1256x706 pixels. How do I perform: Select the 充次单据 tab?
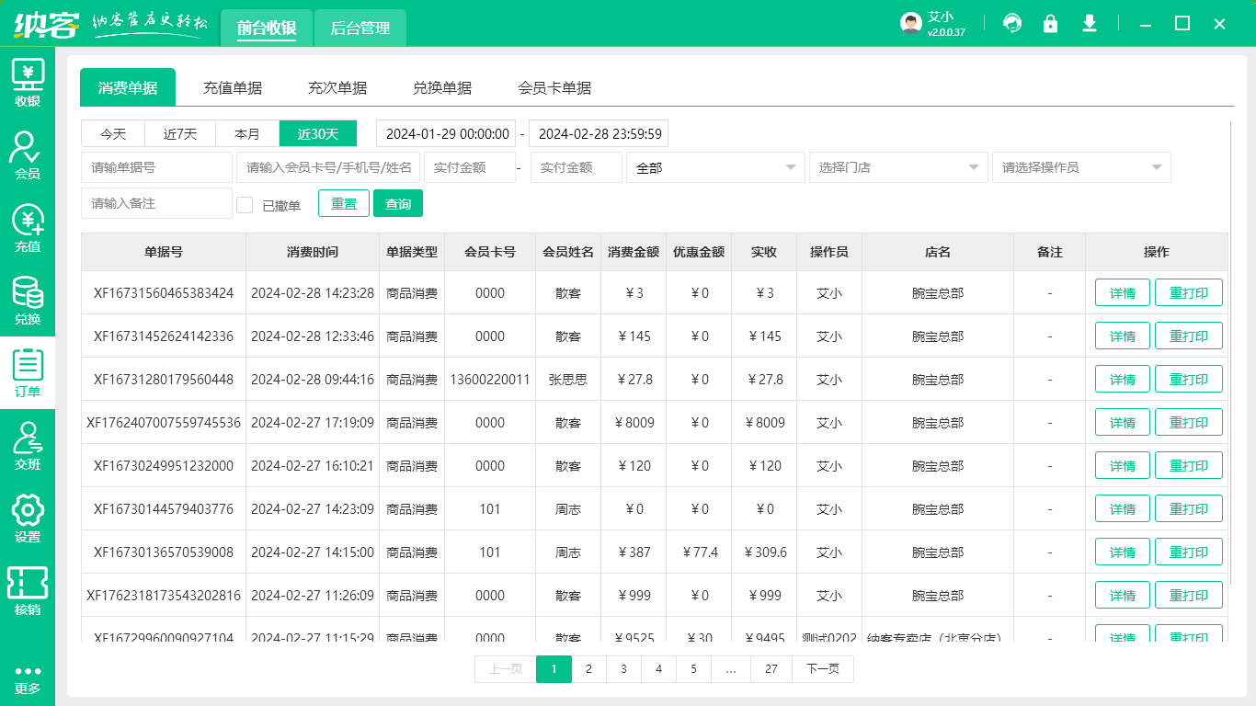click(337, 87)
